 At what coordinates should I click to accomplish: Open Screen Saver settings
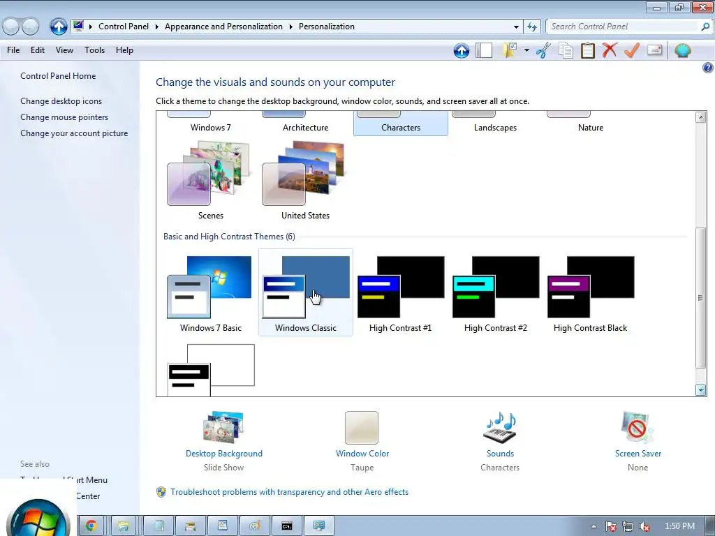(x=638, y=441)
